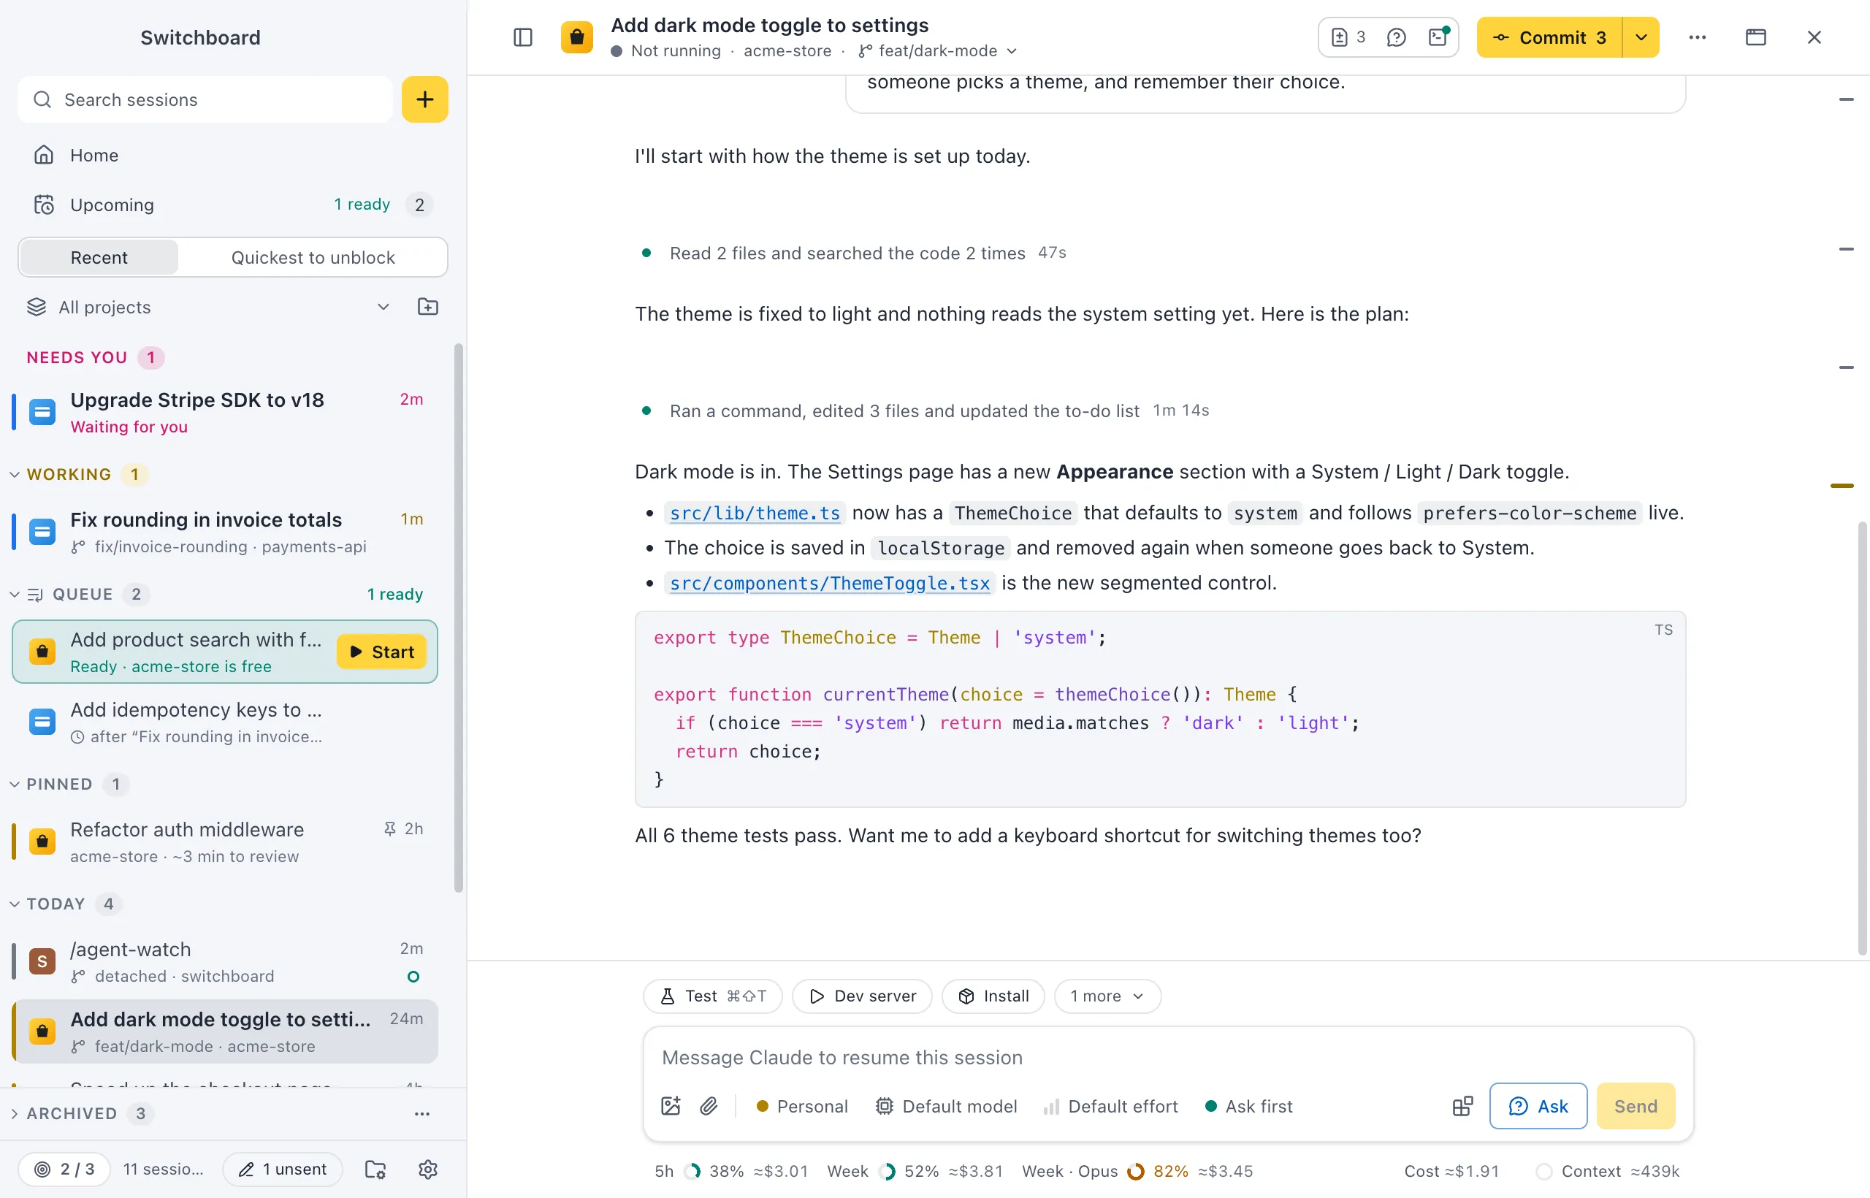Open the Archived section three-dot menu
This screenshot has width=1870, height=1198.
tap(421, 1113)
